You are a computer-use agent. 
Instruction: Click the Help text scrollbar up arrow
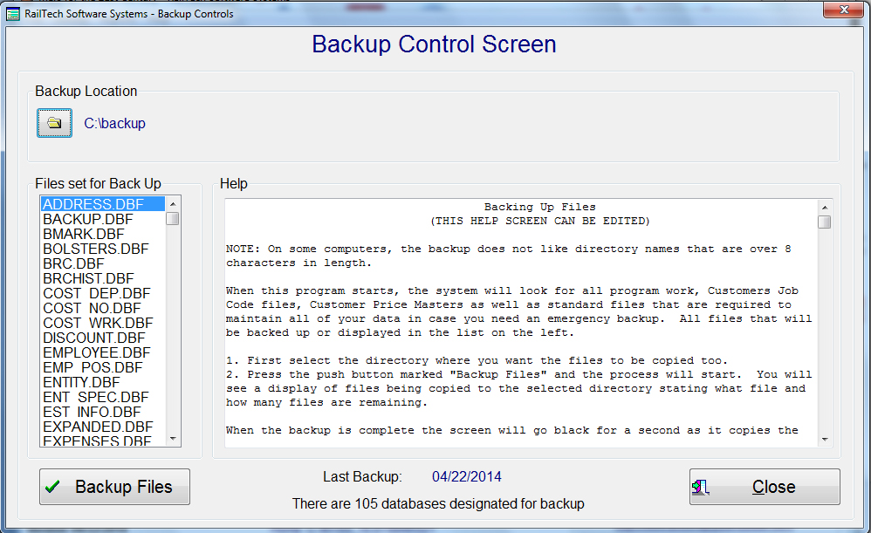(824, 207)
